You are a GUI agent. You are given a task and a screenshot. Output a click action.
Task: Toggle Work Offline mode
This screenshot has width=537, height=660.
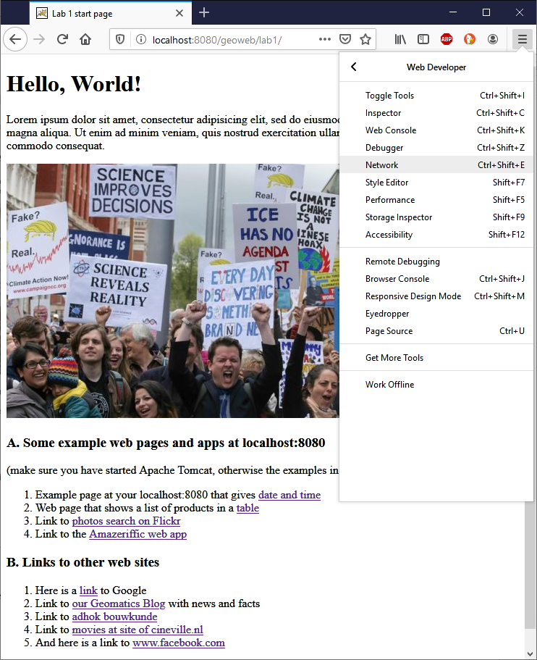click(389, 385)
